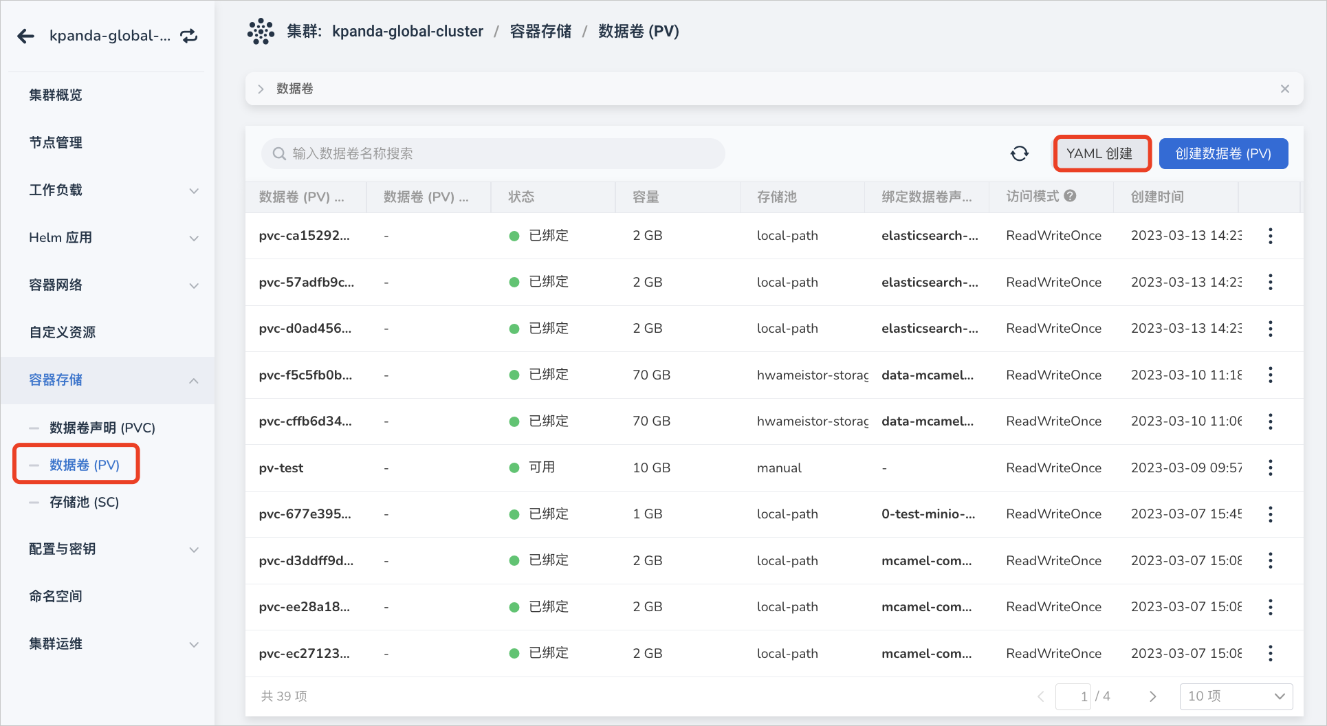Screen dimensions: 1327x726
Task: Click the cluster logo icon in the breadcrumb
Action: point(261,32)
